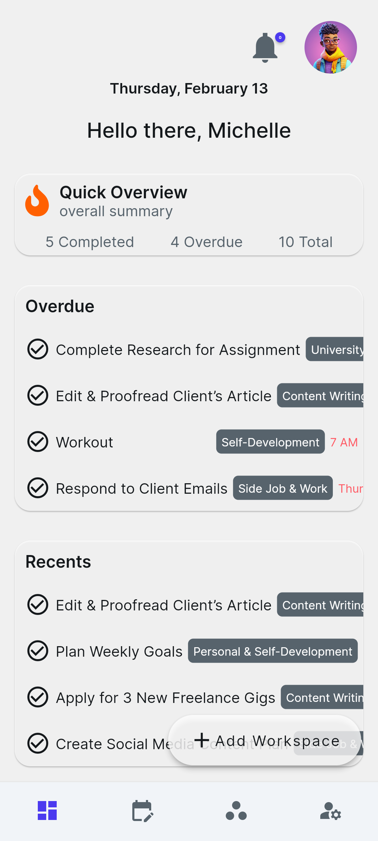Mark overdue Complete Research for Assignment done

tap(38, 349)
